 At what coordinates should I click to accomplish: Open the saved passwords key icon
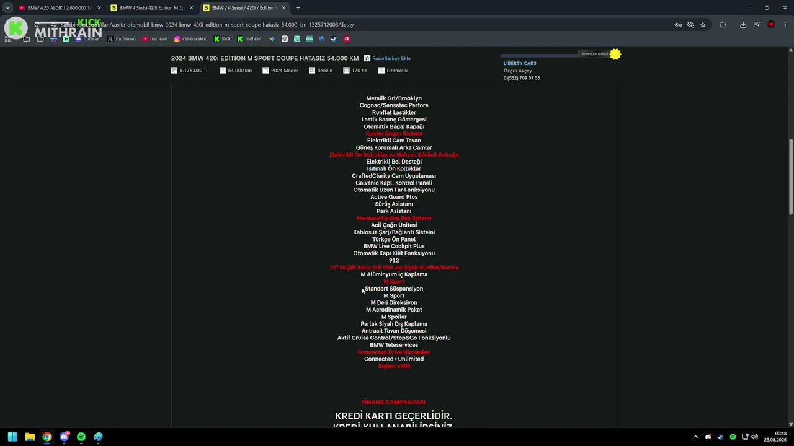[x=678, y=25]
